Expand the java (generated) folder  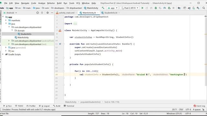coord(6,47)
